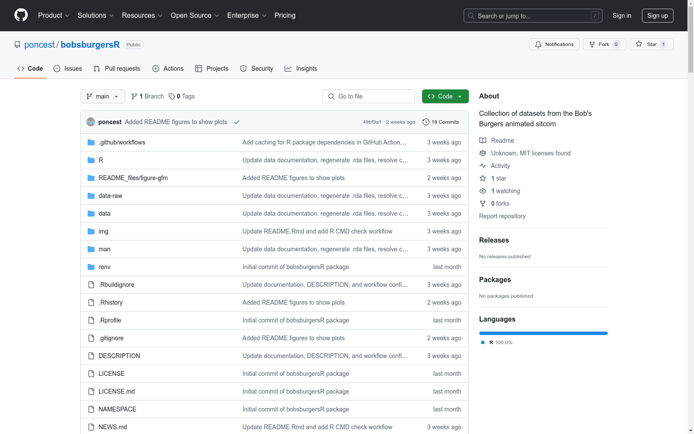The width and height of the screenshot is (694, 434).
Task: Click Report repository link
Action: (502, 216)
